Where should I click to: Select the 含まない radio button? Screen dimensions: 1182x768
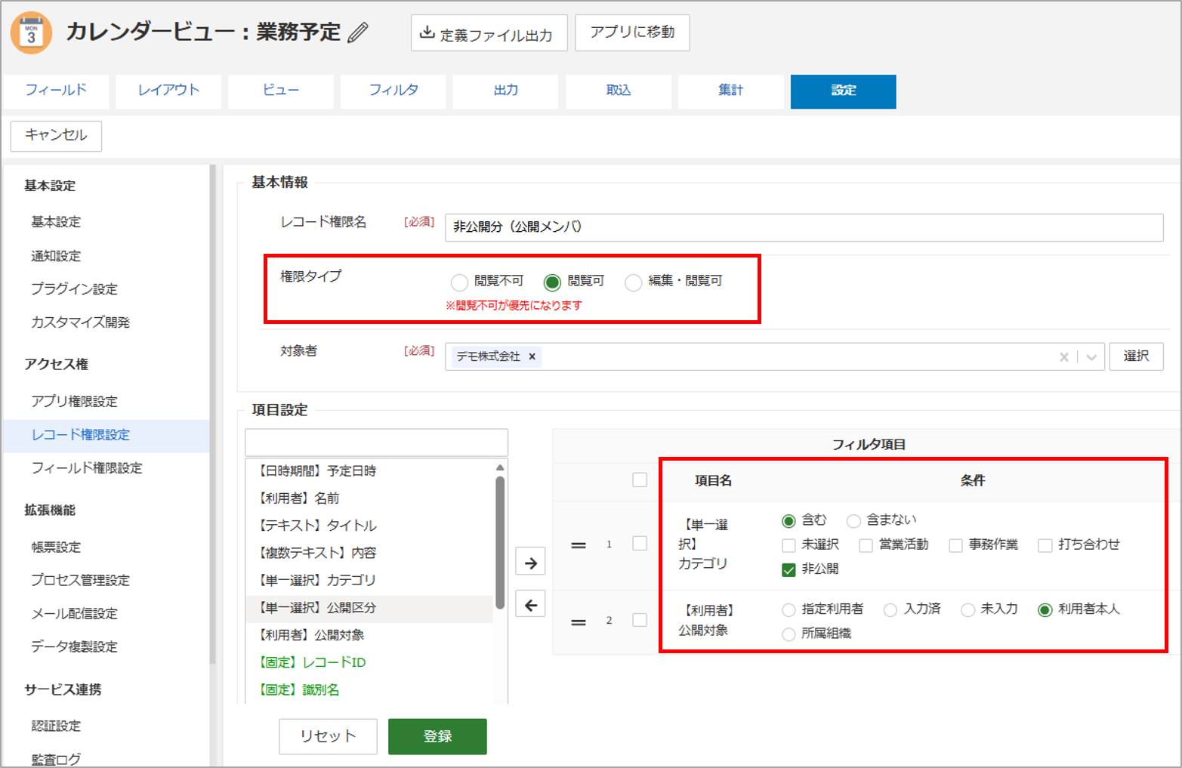click(853, 521)
